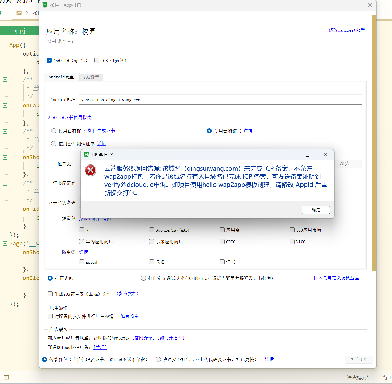This screenshot has width=392, height=384.
Task: Open the 参考文档 link for dsym
Action: [x=128, y=294]
